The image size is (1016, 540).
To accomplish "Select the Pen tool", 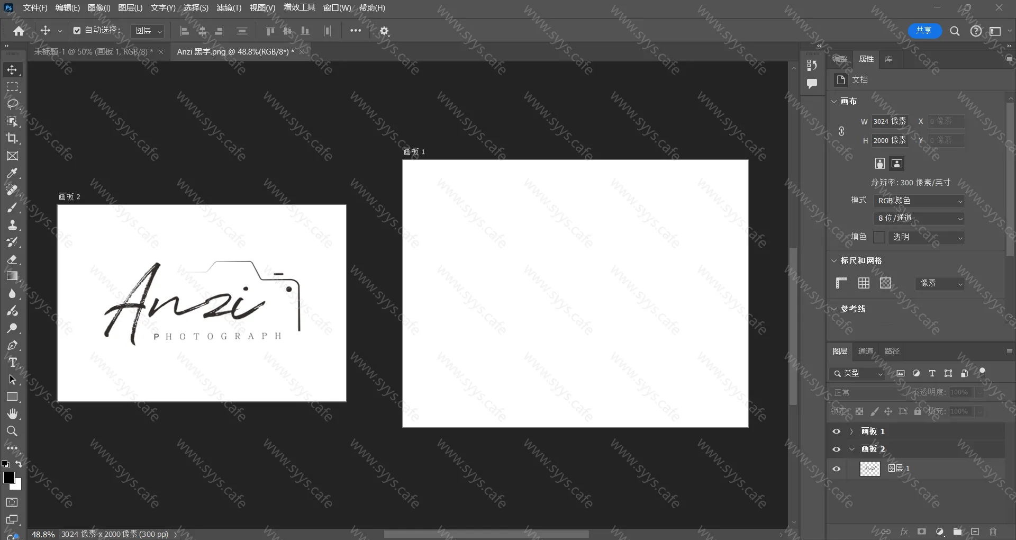I will (12, 345).
